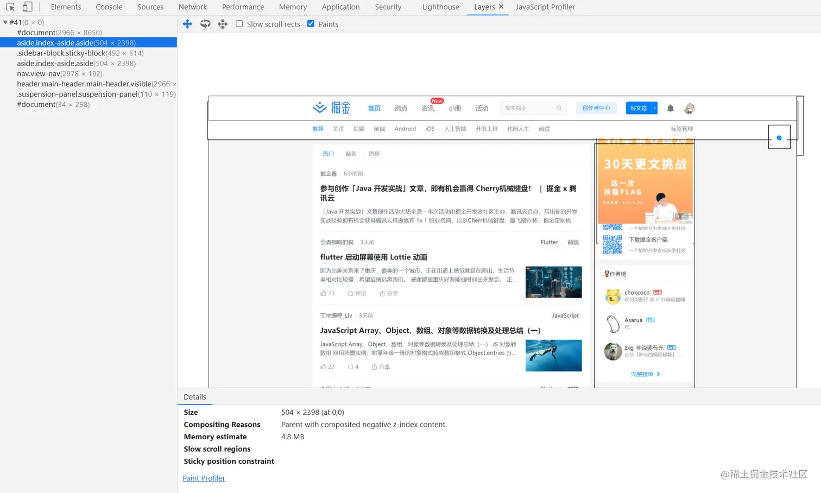Open the Lighthouse tab
The image size is (821, 493).
click(x=441, y=7)
